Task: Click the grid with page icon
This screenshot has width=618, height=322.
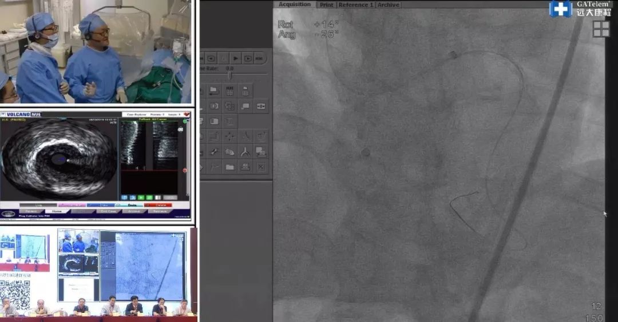Action: point(245,91)
